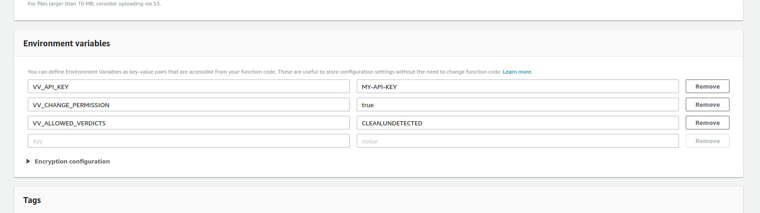The width and height of the screenshot is (760, 213).
Task: Click the Tags section heading
Action: [x=32, y=200]
